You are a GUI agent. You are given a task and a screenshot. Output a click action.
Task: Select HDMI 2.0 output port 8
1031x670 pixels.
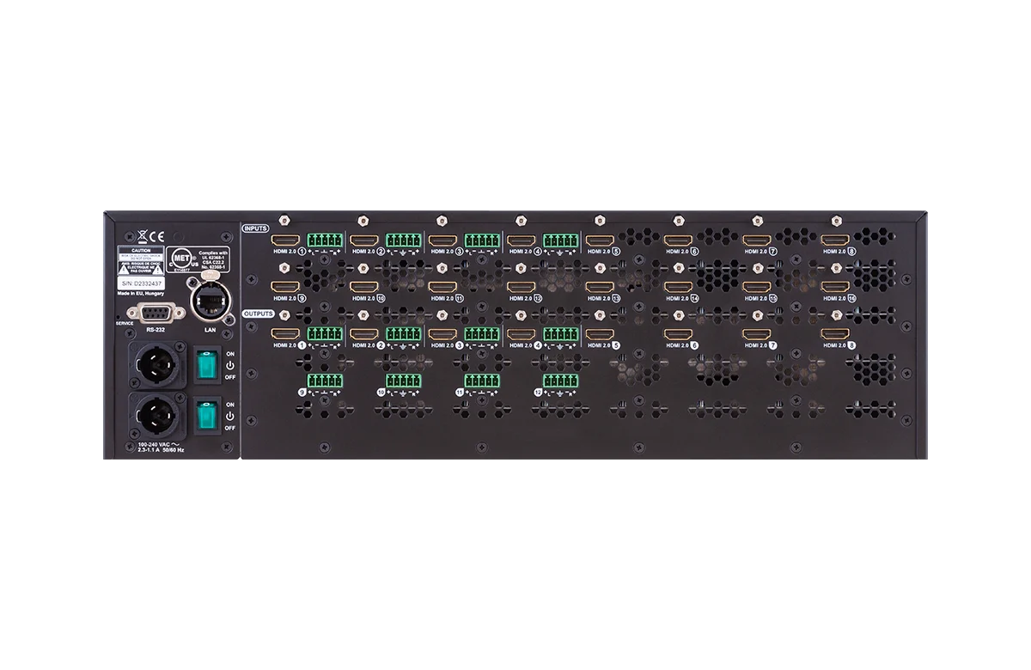point(836,332)
